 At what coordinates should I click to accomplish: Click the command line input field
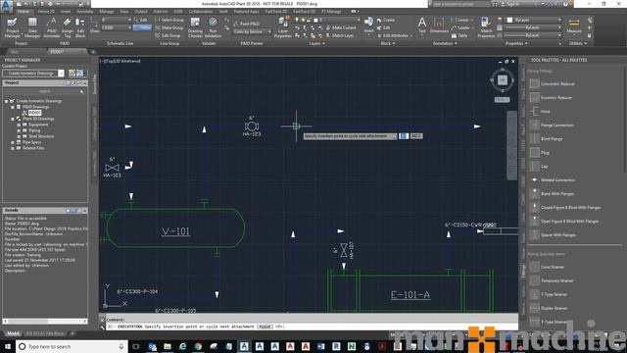click(x=312, y=327)
